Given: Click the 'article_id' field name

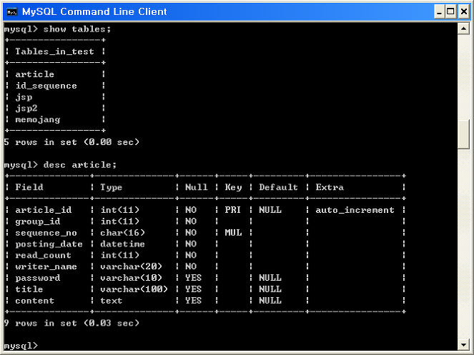Looking at the screenshot, I should point(44,210).
